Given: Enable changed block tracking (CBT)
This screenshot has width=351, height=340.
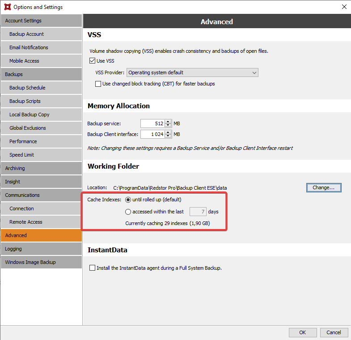Looking at the screenshot, I should [x=98, y=84].
